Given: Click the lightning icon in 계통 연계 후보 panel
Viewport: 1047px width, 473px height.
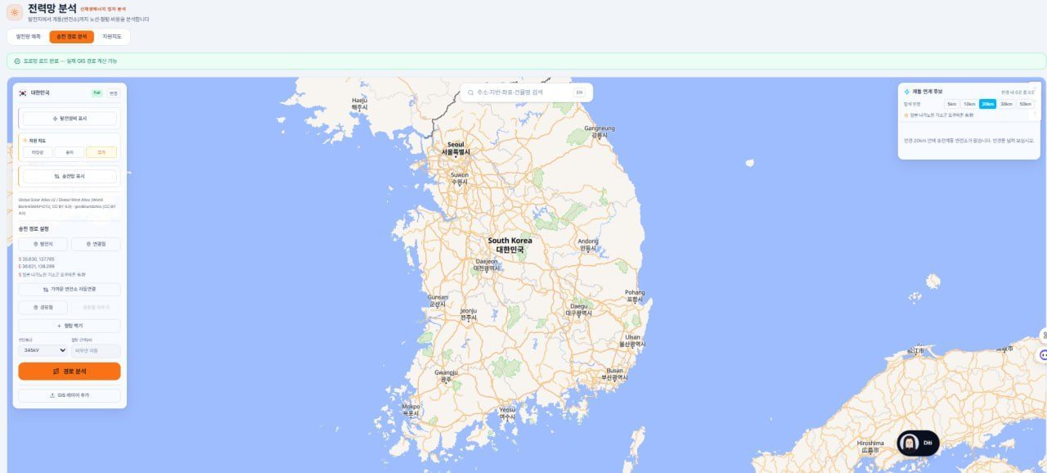Looking at the screenshot, I should [907, 92].
